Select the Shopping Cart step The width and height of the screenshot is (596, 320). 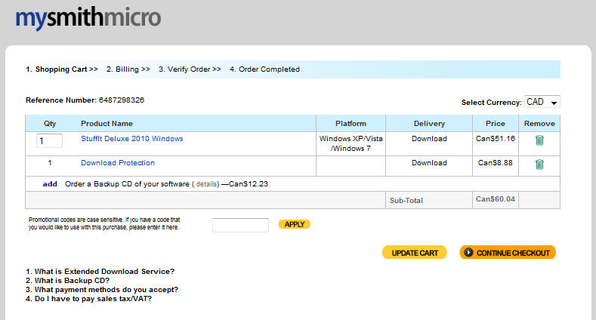tap(62, 69)
